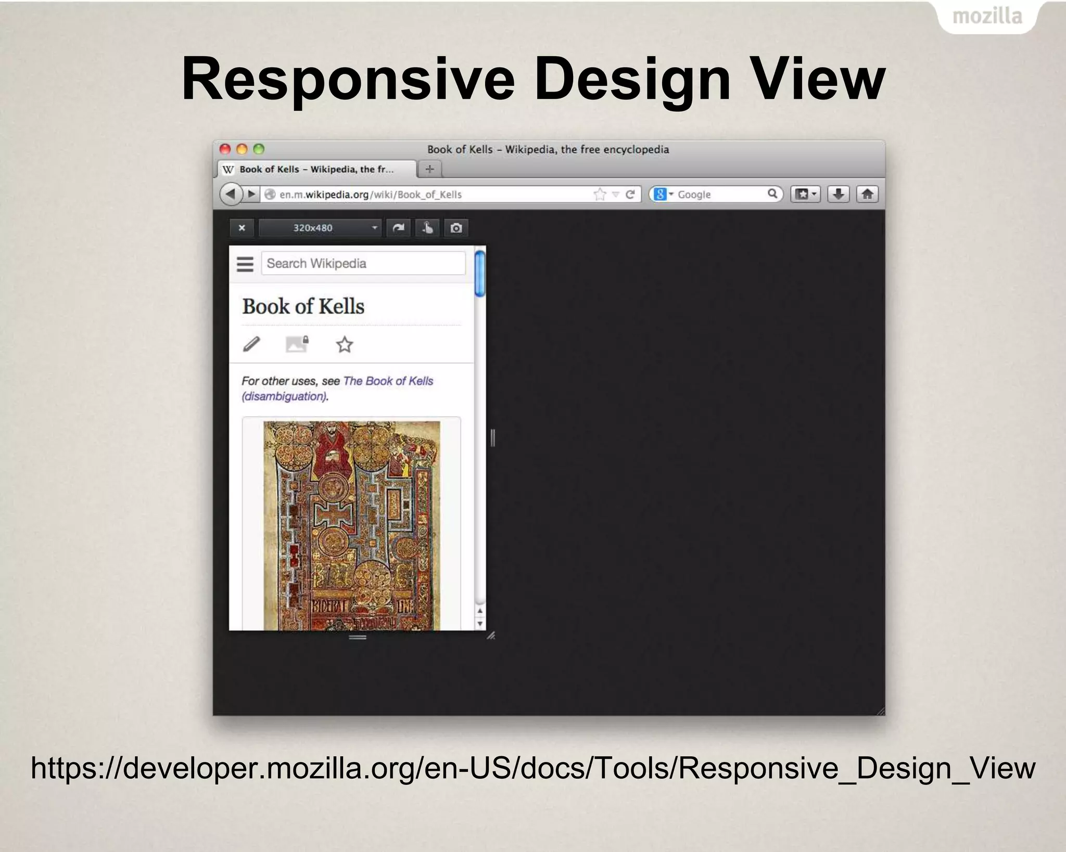Open the Downloads arrow button
The width and height of the screenshot is (1066, 852).
[x=838, y=194]
